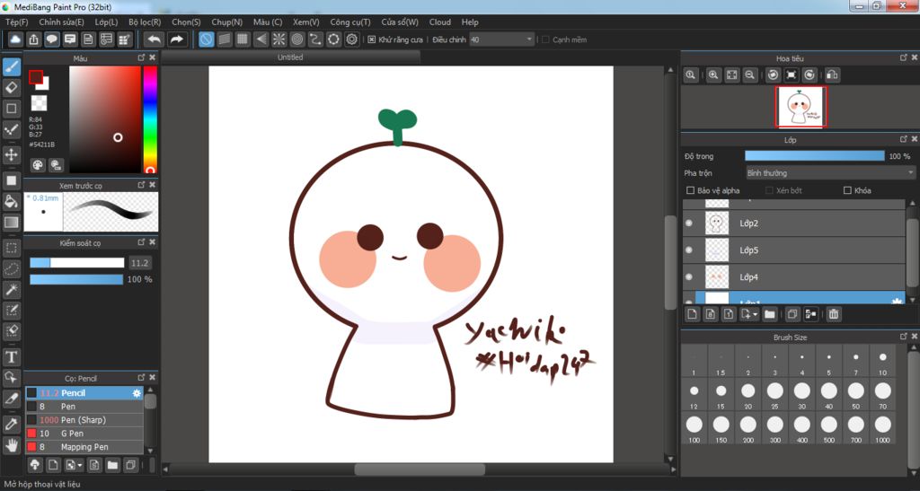The width and height of the screenshot is (920, 491).
Task: Select the Text tool
Action: click(x=11, y=356)
